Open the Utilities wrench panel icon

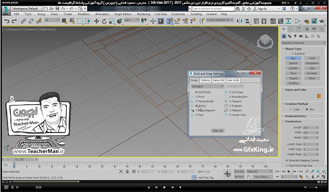coord(322,29)
